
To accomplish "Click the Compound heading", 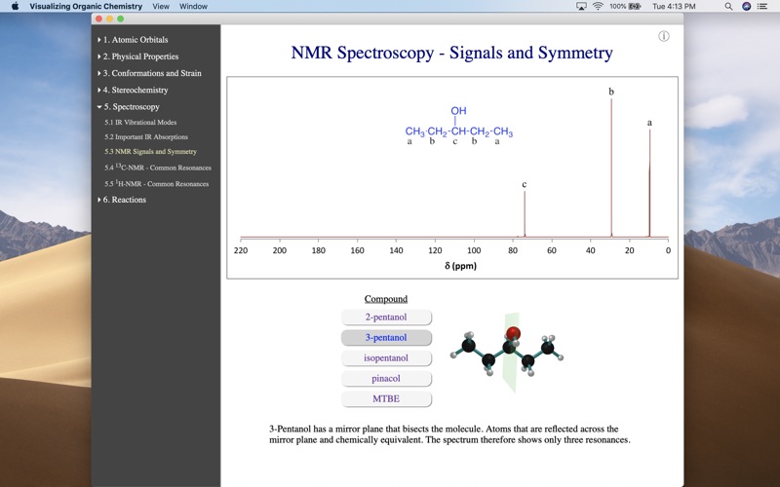I will point(386,299).
